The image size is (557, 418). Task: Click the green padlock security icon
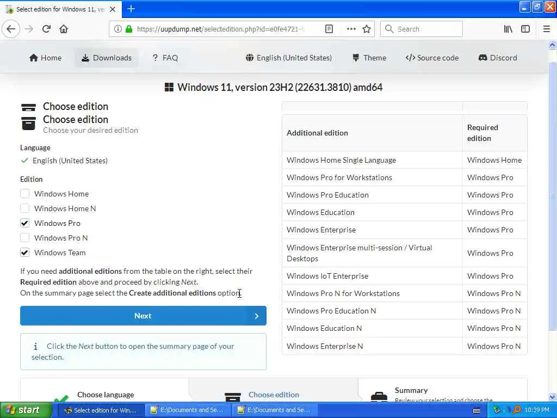tap(129, 29)
